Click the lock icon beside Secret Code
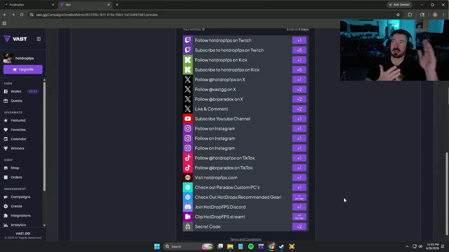Viewport: 449px width, 252px height. pyautogui.click(x=188, y=226)
